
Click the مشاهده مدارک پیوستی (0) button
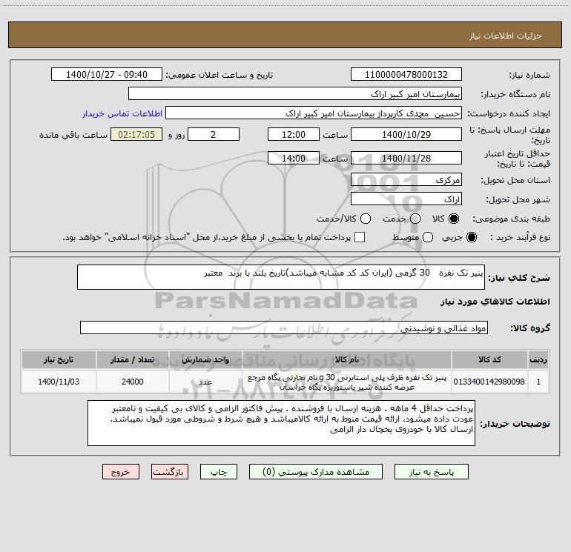tap(316, 472)
